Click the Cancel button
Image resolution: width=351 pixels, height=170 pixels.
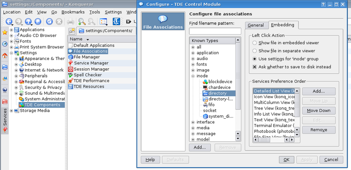(x=331, y=160)
